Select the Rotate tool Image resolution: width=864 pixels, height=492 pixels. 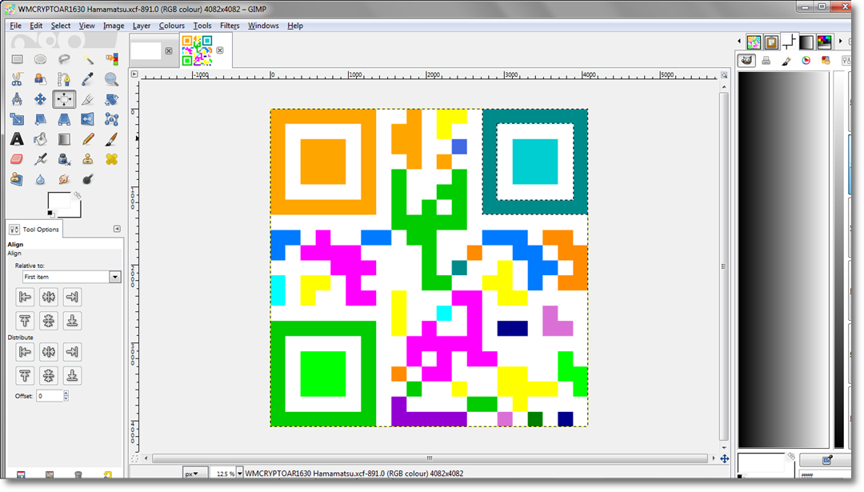pos(112,99)
